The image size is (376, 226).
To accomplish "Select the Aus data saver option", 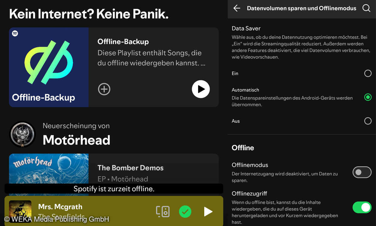I will coord(368,121).
